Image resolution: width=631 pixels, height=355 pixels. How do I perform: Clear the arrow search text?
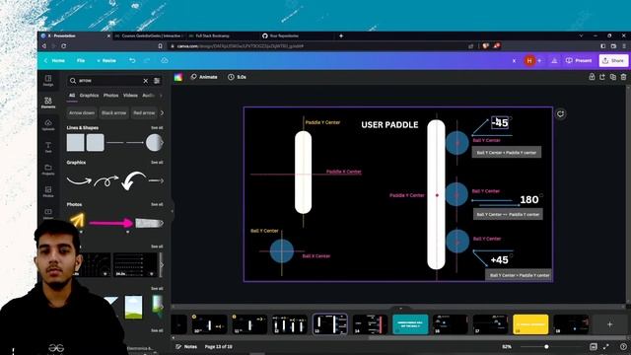click(146, 81)
